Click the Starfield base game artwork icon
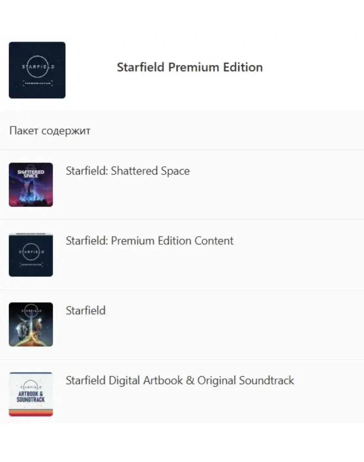Screen dimensions: 364x462 click(x=31, y=324)
